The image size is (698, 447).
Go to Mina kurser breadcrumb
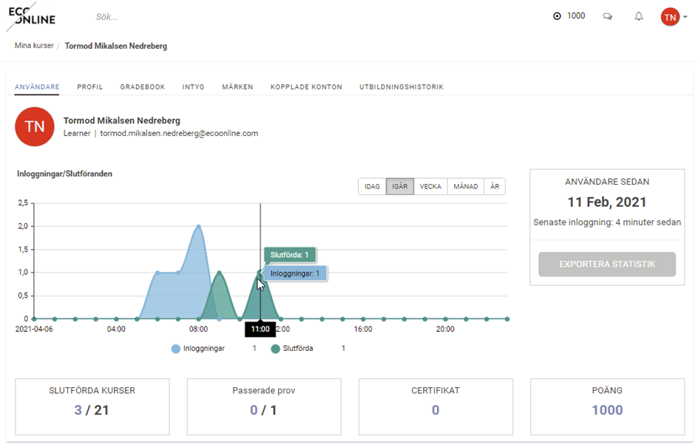[x=34, y=45]
